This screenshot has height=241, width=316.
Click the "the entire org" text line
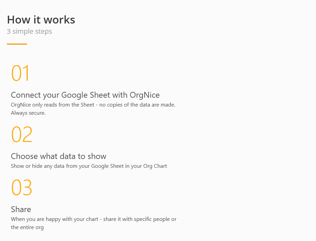point(27,227)
